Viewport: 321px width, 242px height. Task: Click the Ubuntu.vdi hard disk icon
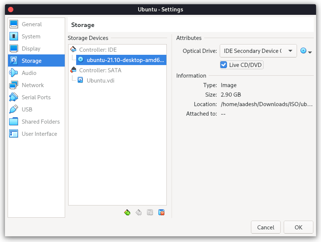click(80, 80)
